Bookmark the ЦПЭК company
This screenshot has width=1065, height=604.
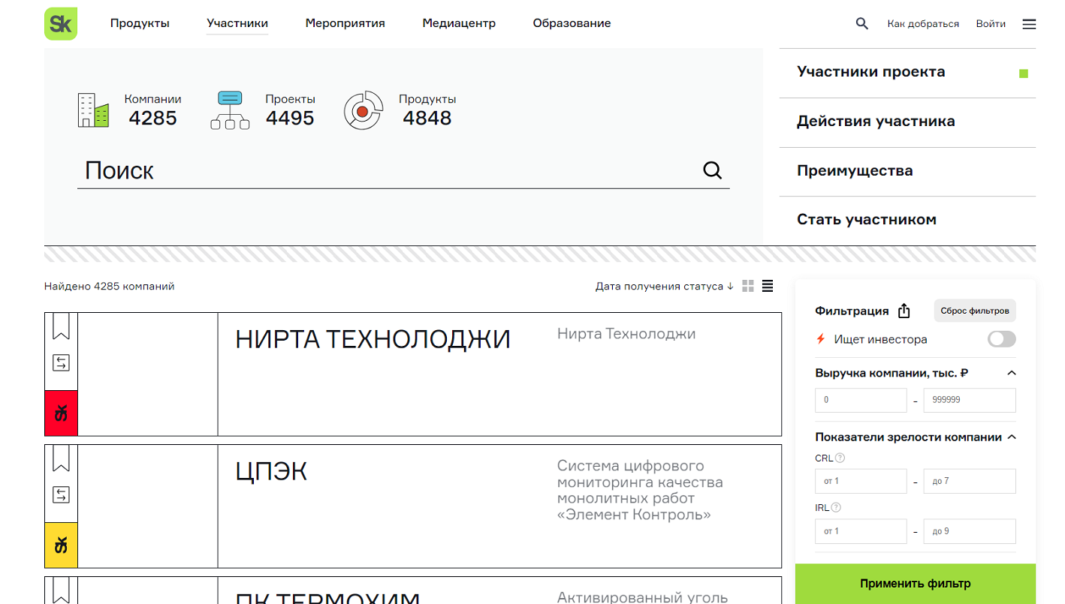click(x=61, y=458)
